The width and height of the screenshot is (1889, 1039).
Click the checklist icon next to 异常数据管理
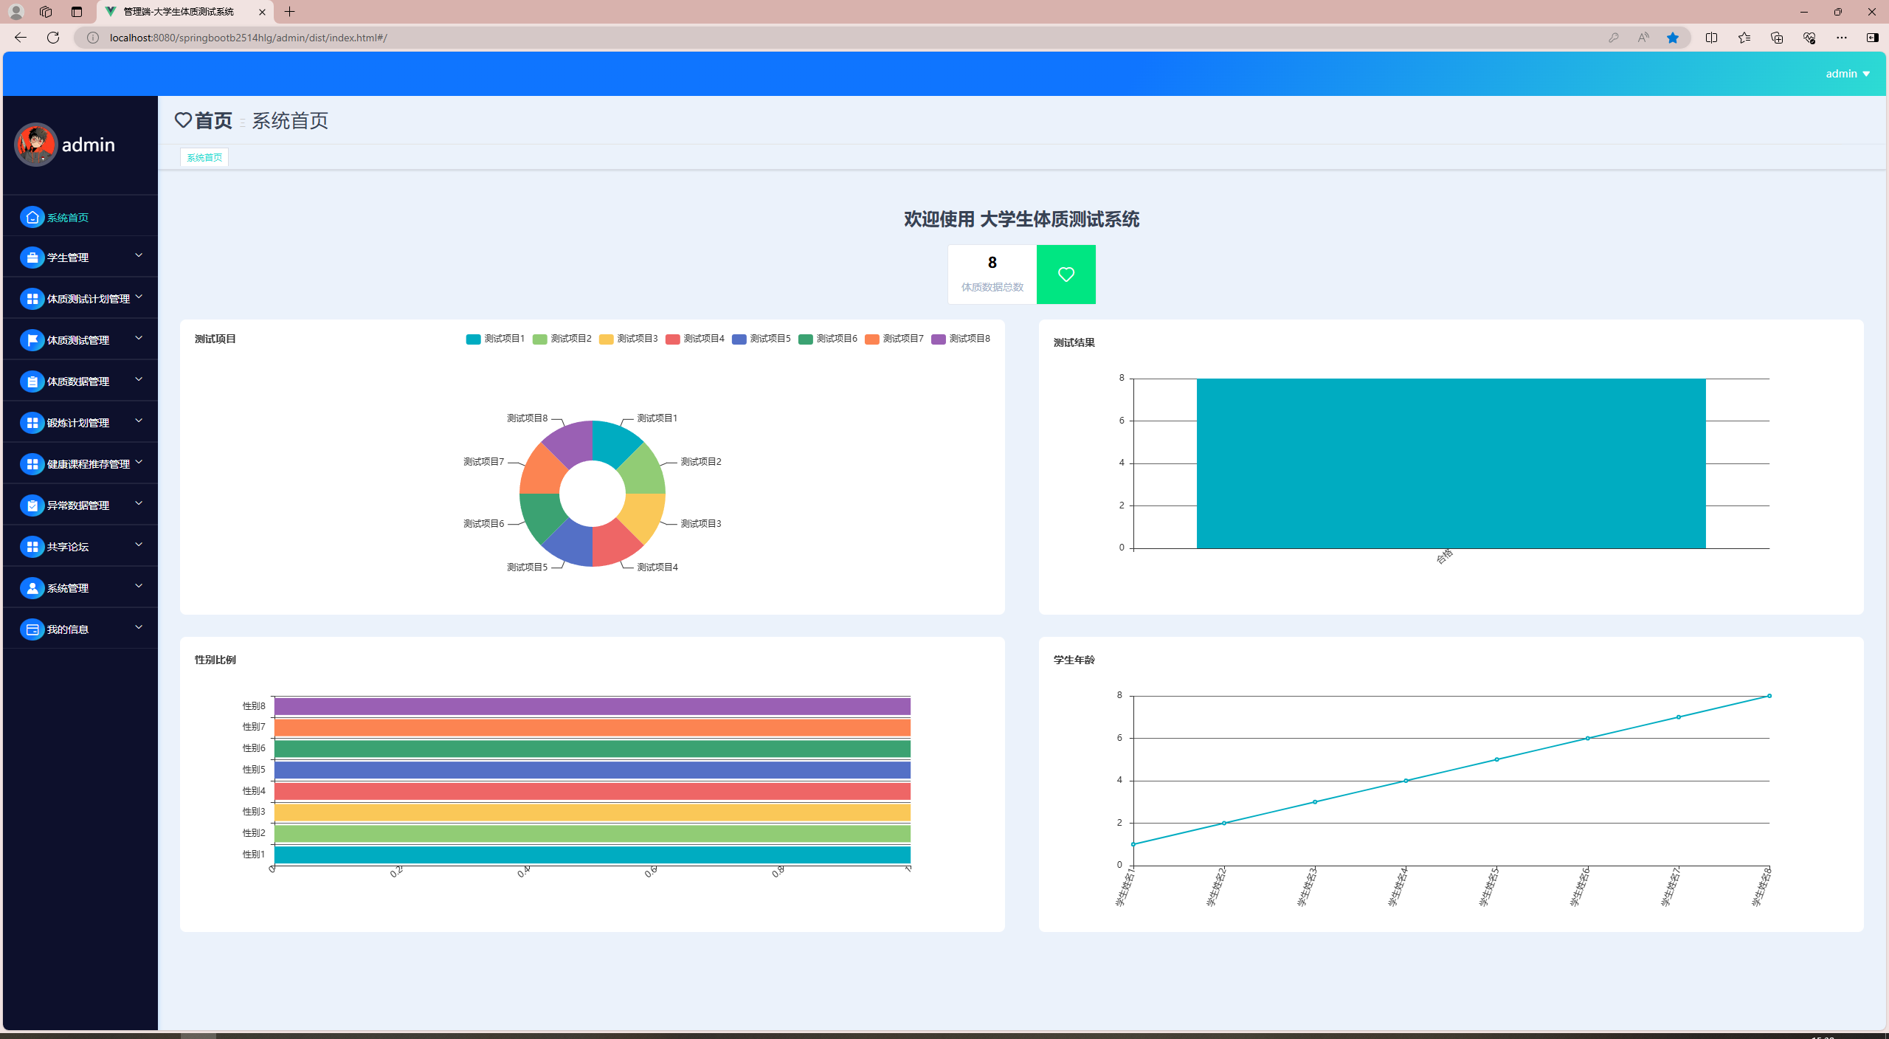(x=32, y=505)
